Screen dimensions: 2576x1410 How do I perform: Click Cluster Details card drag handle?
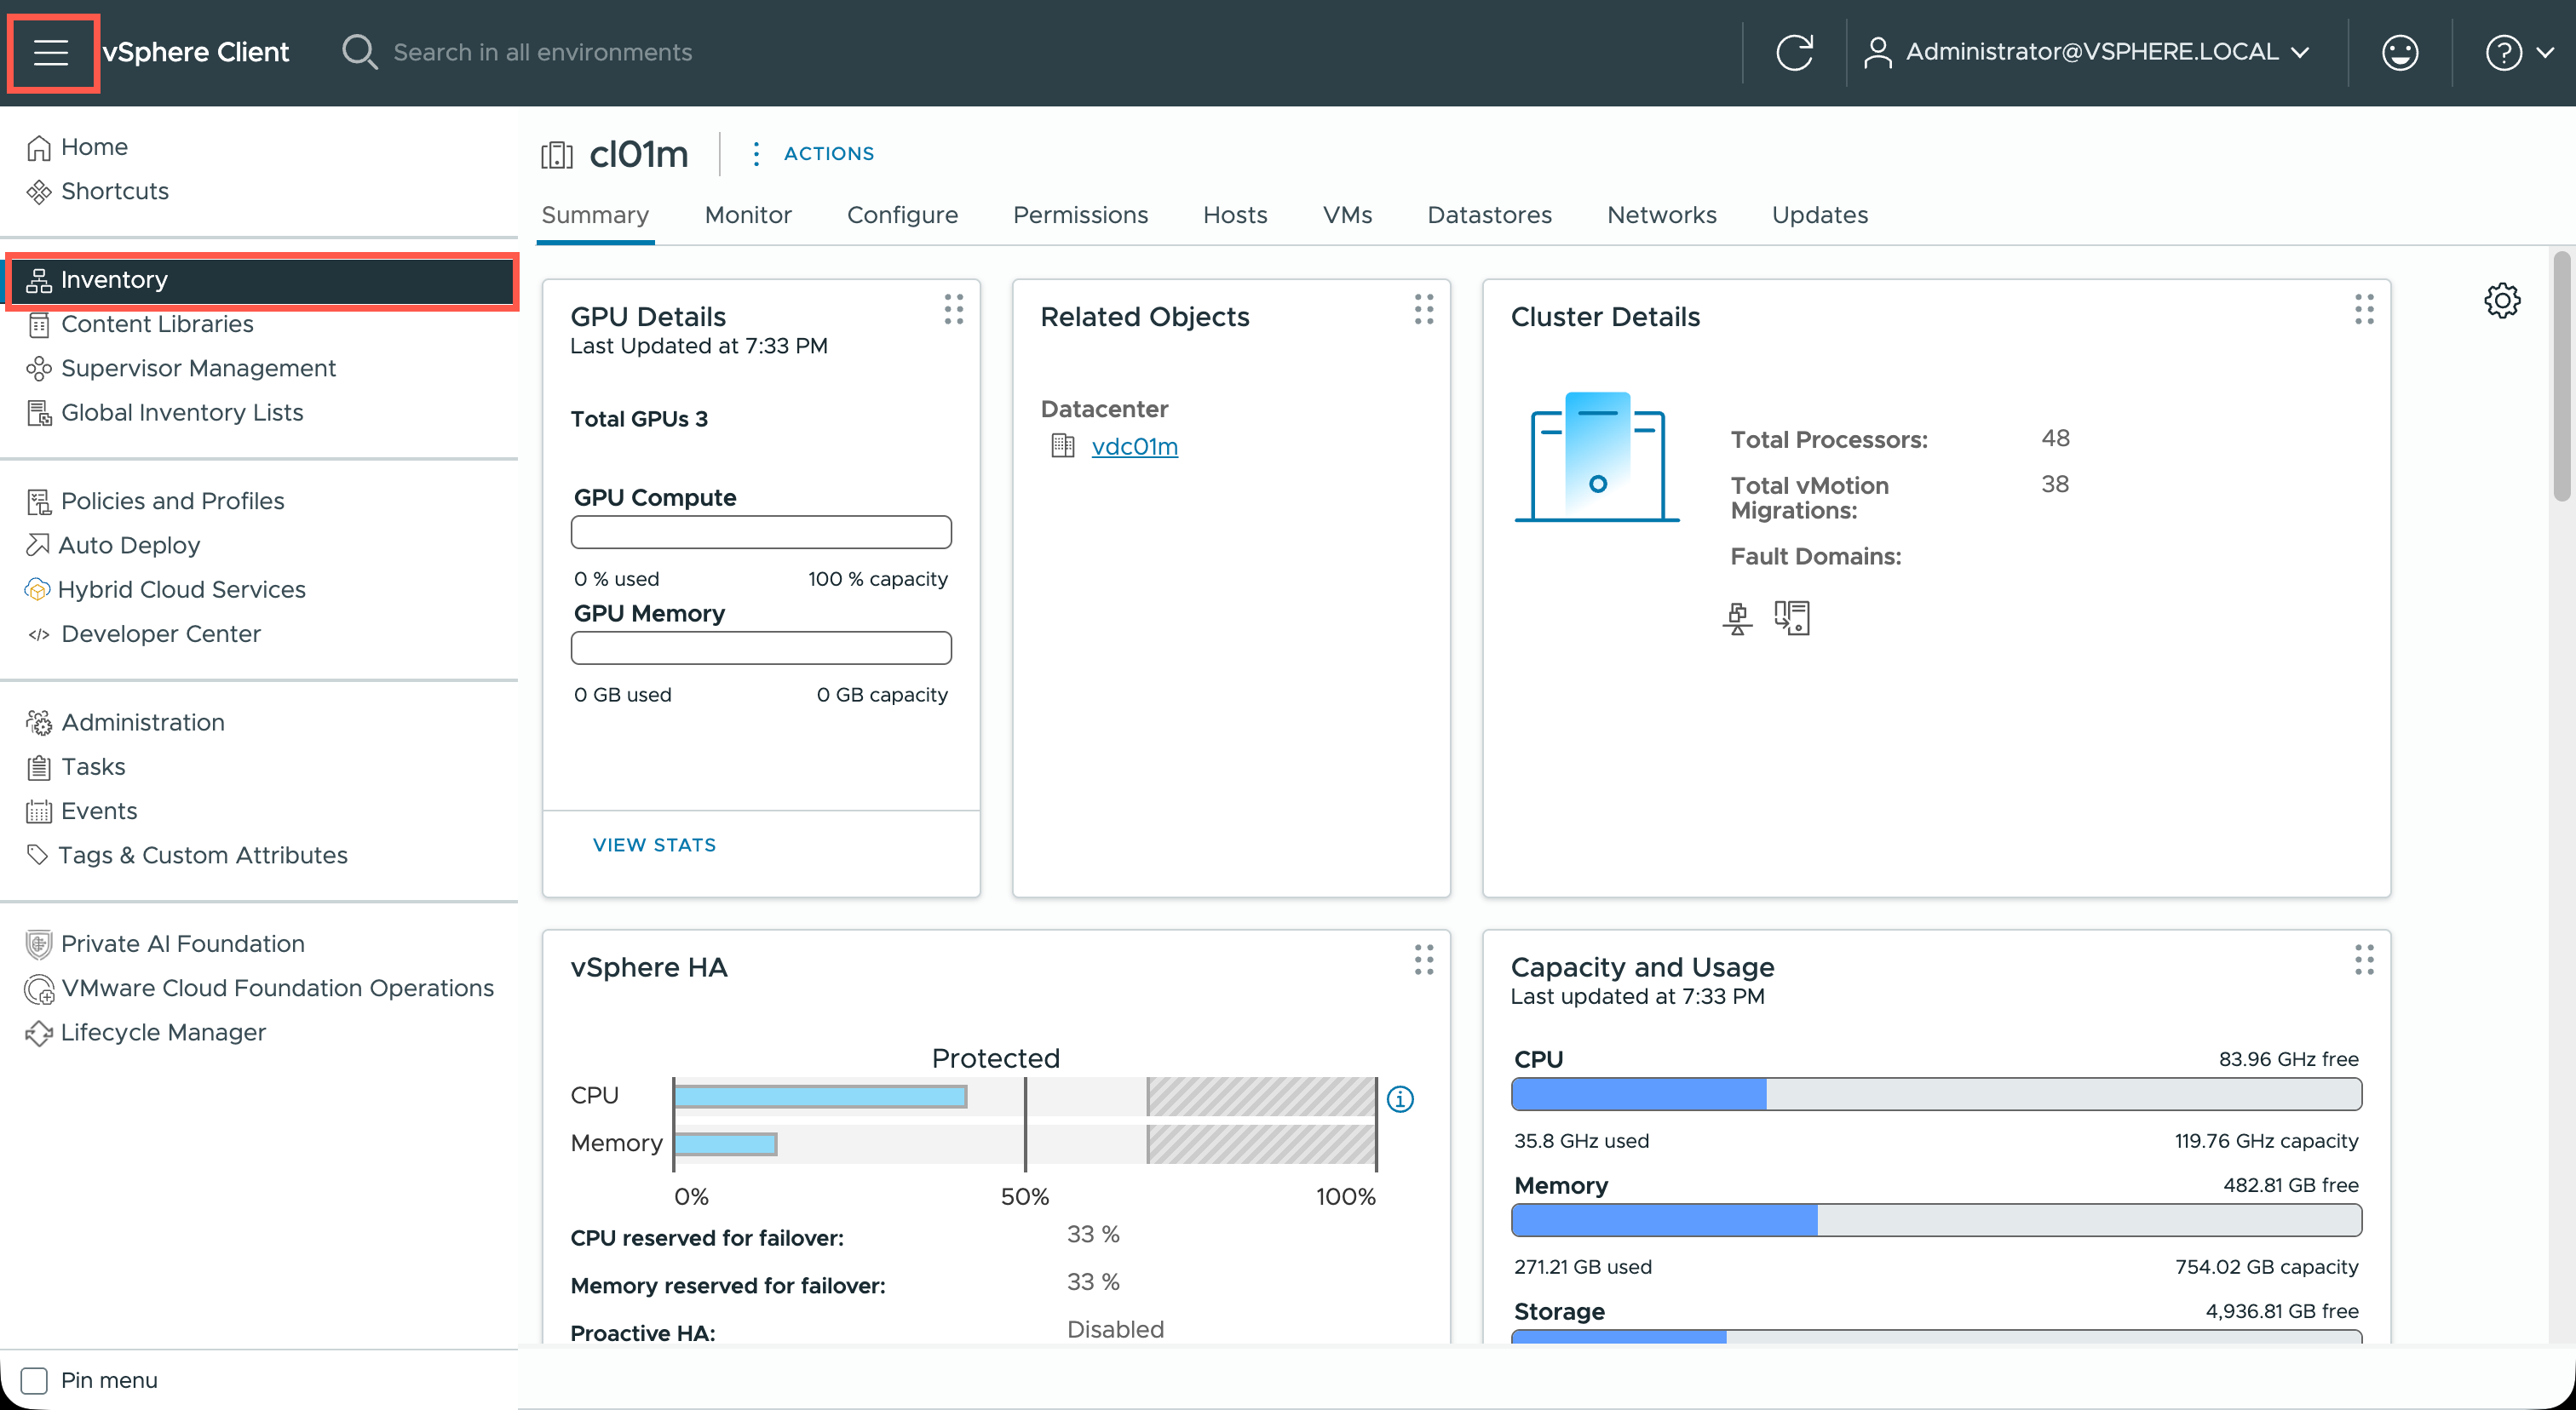[2363, 309]
